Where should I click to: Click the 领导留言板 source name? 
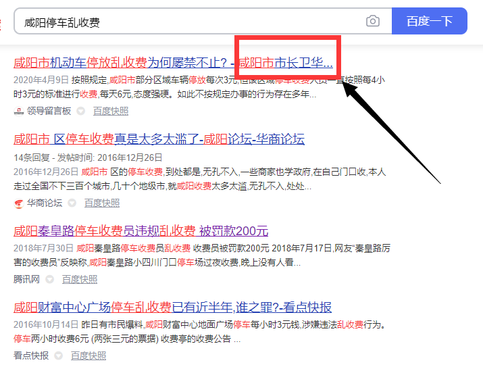(49, 112)
